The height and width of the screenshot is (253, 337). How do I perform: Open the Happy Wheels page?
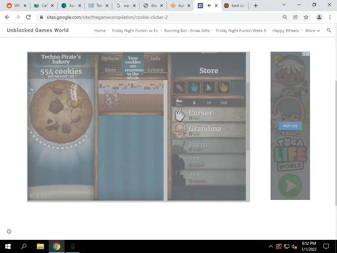tap(285, 31)
